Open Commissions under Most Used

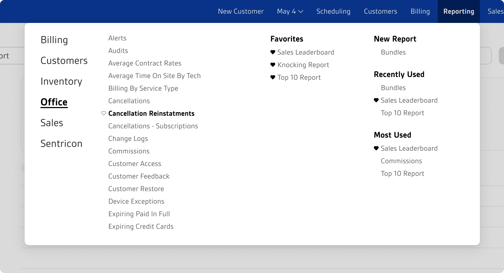click(401, 161)
